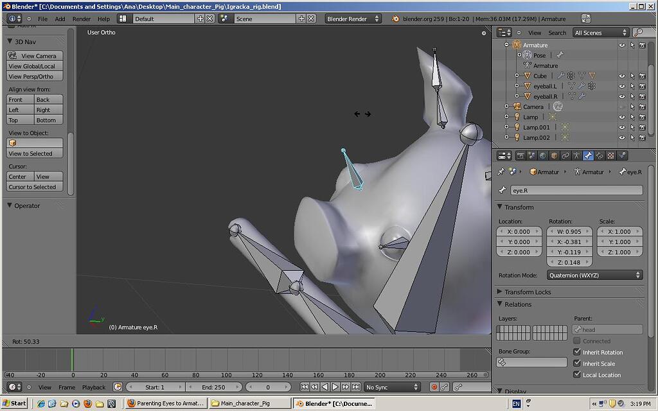Open the Armature object data tab icon
The height and width of the screenshot is (411, 658).
point(576,155)
